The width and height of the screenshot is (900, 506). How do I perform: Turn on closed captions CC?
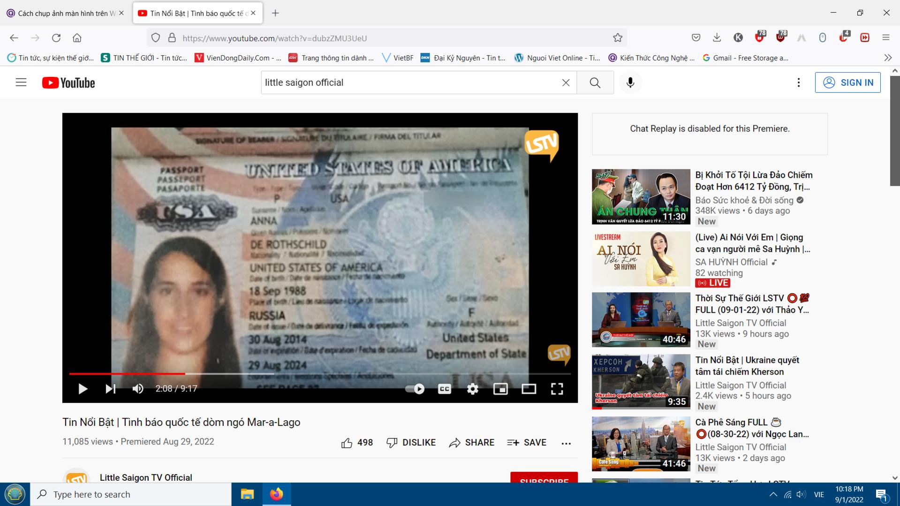pyautogui.click(x=444, y=389)
